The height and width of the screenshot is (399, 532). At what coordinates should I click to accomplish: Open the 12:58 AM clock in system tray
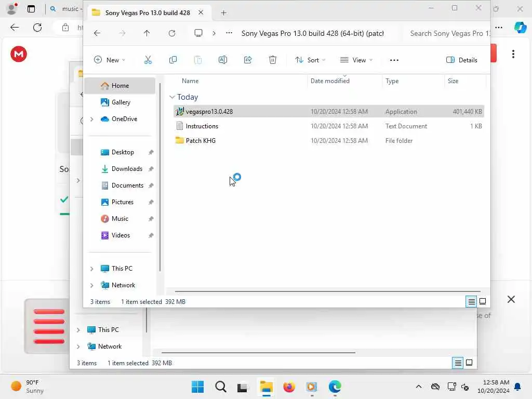tap(493, 387)
